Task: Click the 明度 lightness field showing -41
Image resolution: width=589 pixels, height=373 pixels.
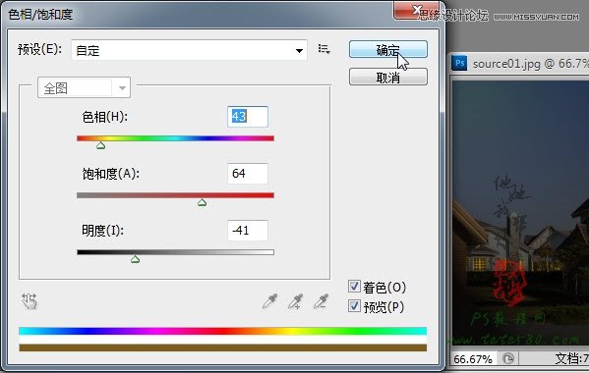Action: 248,230
